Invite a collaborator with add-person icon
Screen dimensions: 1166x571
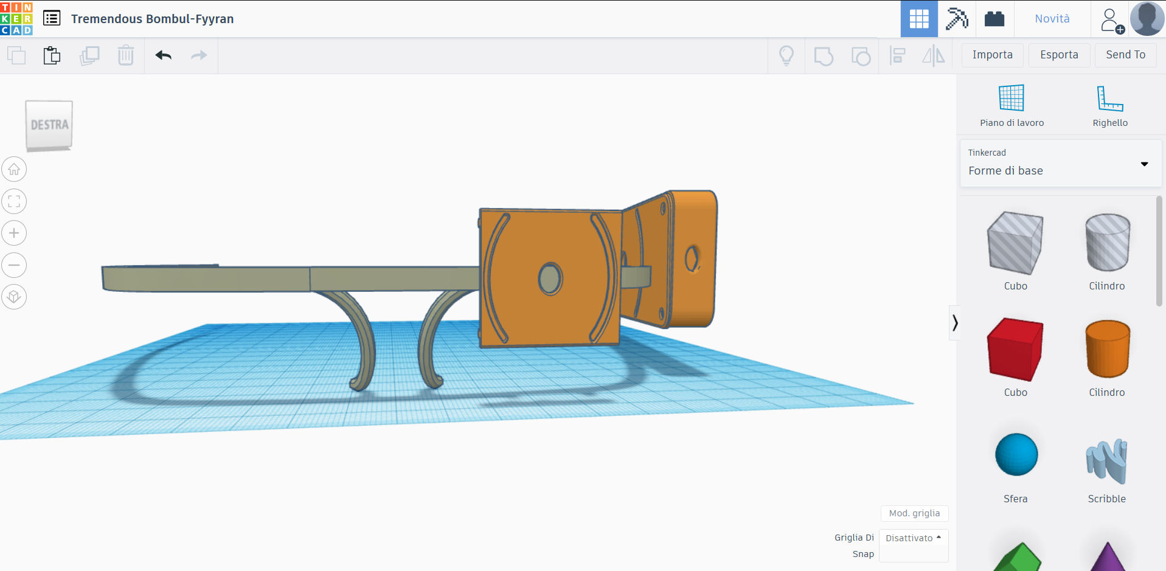(x=1111, y=20)
